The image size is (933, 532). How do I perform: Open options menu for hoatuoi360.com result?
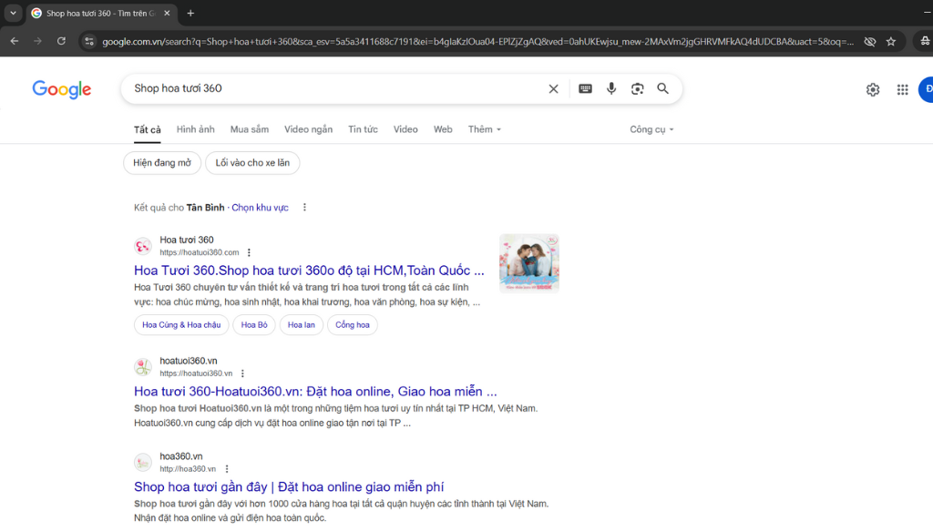pyautogui.click(x=250, y=252)
